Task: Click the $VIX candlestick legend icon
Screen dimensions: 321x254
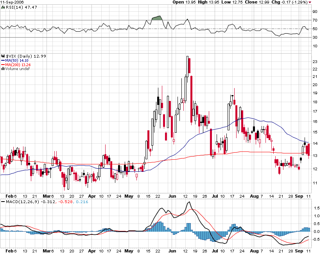Action: pos(3,56)
